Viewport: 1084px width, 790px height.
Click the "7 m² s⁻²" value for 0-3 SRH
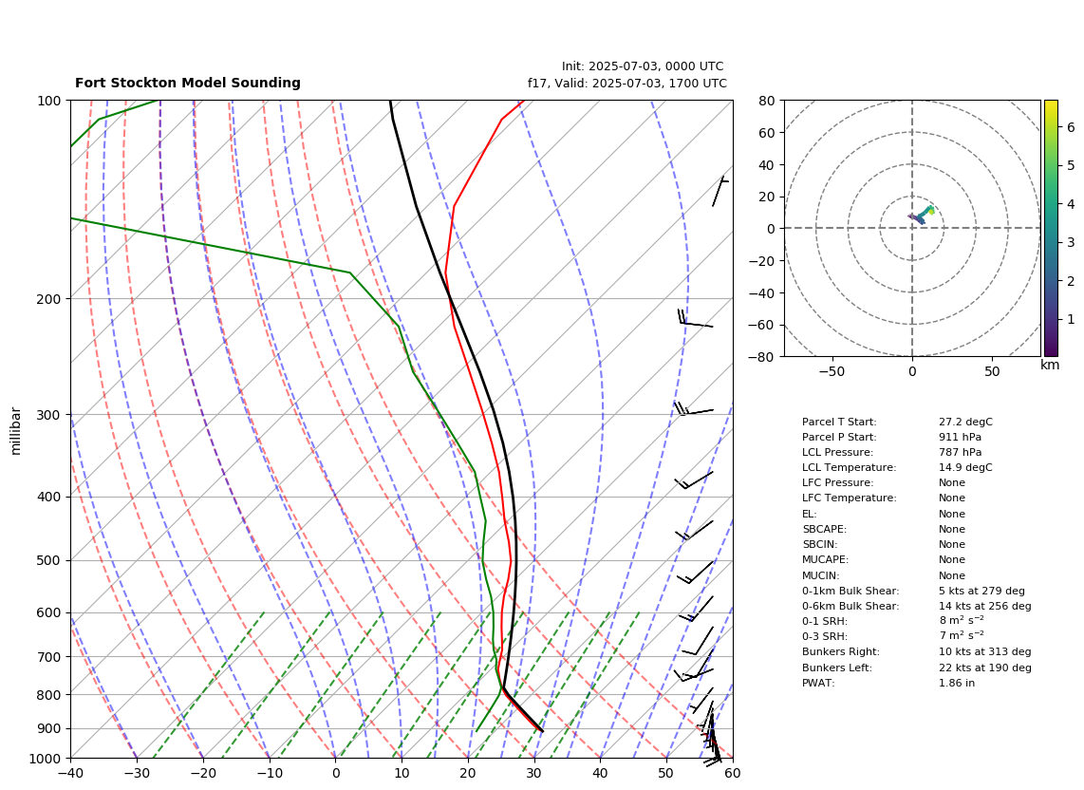click(x=962, y=635)
